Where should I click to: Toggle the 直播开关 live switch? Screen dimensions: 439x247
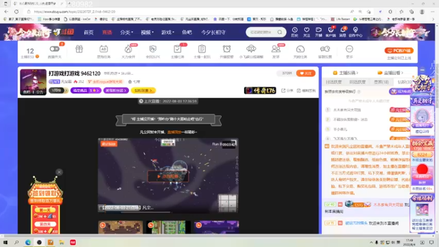[54, 49]
